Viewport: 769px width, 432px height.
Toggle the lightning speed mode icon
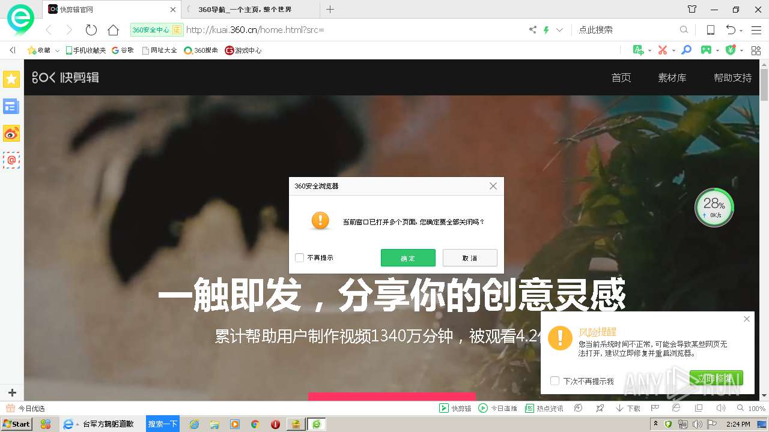pos(547,29)
